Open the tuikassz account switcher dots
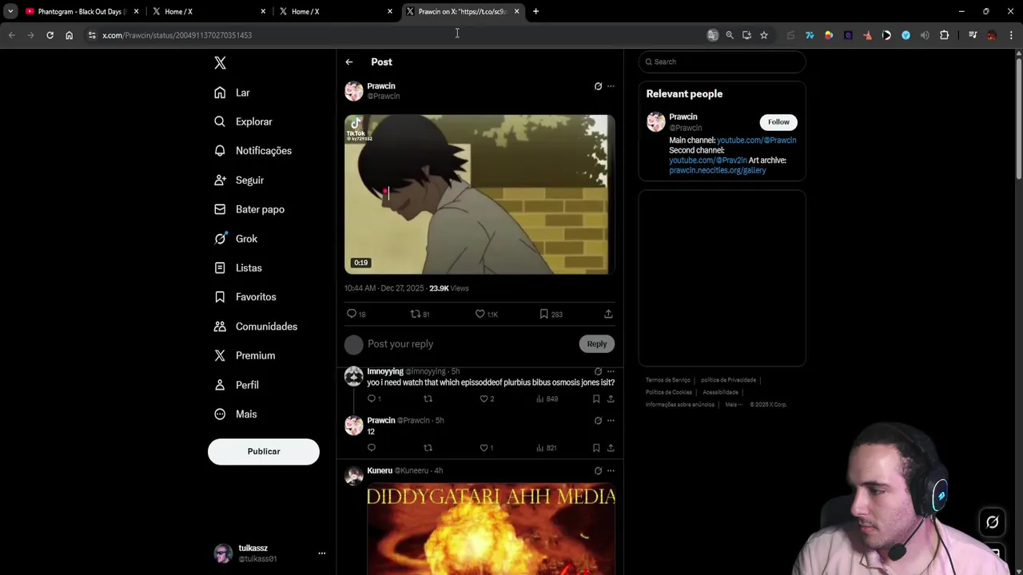This screenshot has width=1023, height=575. 322,553
